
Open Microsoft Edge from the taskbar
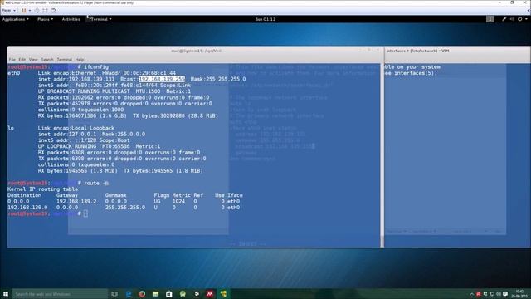[129, 294]
